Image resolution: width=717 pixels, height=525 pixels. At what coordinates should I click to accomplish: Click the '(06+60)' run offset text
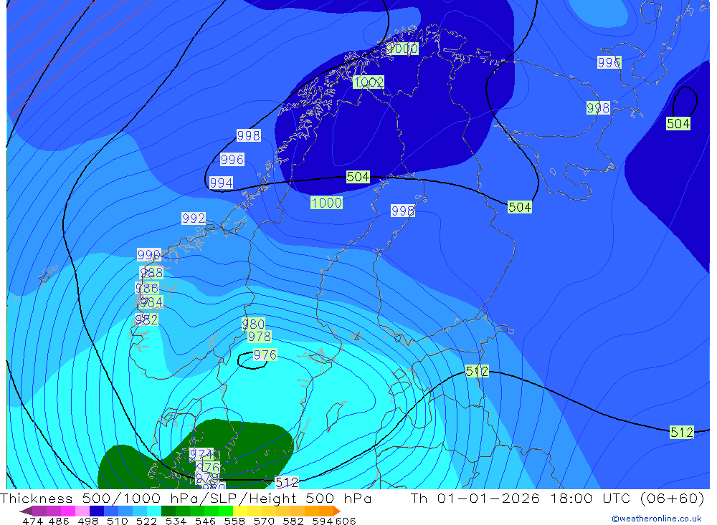[673, 498]
